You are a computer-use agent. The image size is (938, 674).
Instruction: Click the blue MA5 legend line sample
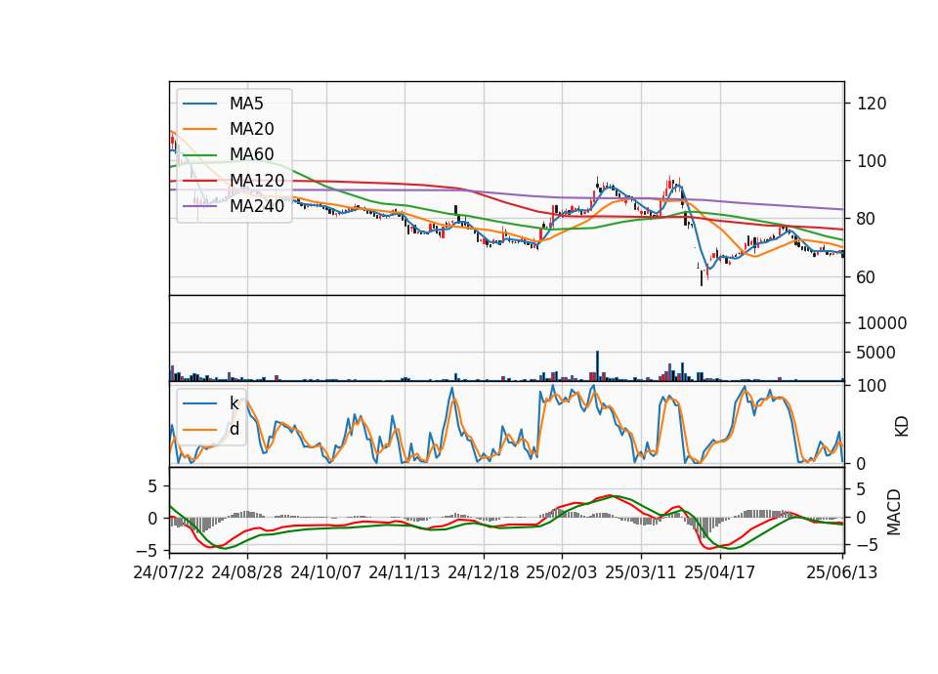pos(199,105)
